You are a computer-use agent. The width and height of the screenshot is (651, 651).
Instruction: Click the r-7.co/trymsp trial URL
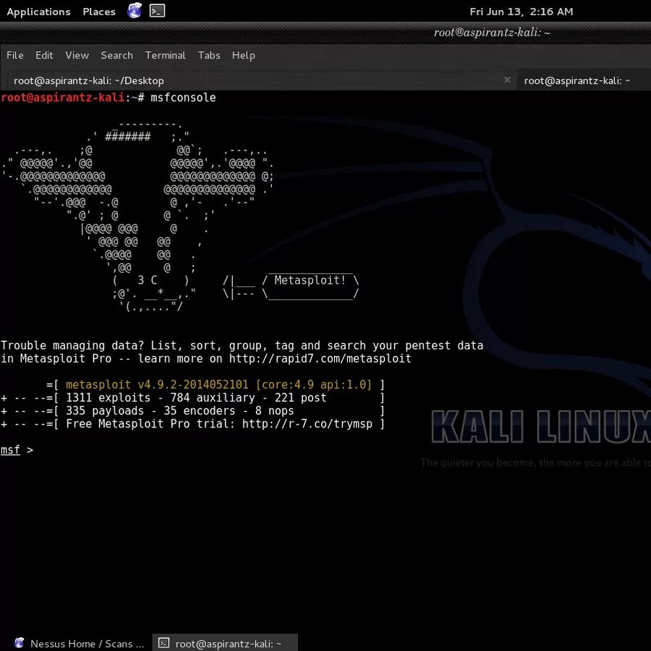tap(307, 424)
